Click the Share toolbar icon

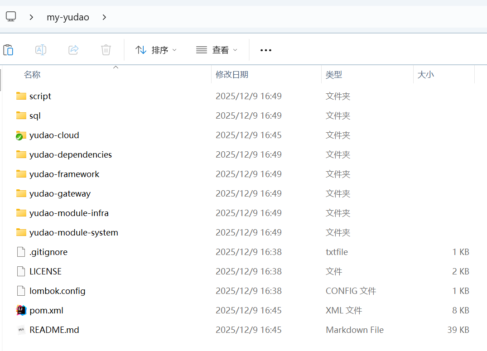pyautogui.click(x=73, y=50)
